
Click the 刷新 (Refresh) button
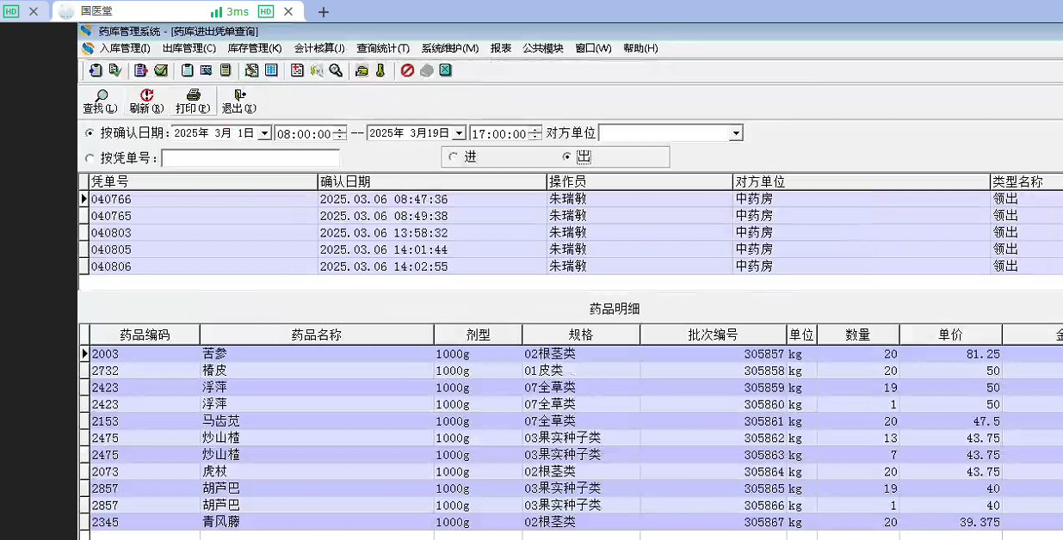coord(146,101)
